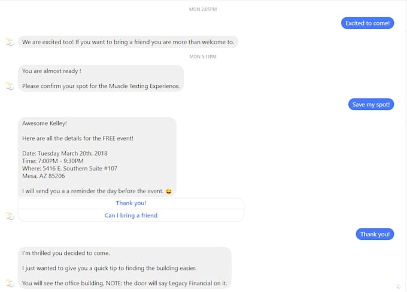
Task: Click the seen-receipt icon at bottom right
Action: (x=397, y=287)
